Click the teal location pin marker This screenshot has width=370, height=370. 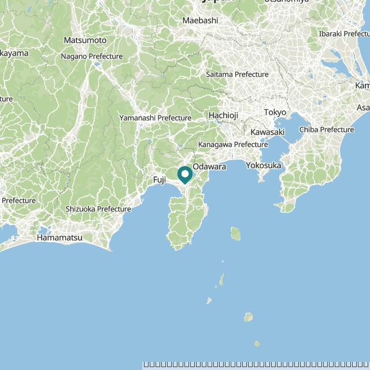(185, 175)
